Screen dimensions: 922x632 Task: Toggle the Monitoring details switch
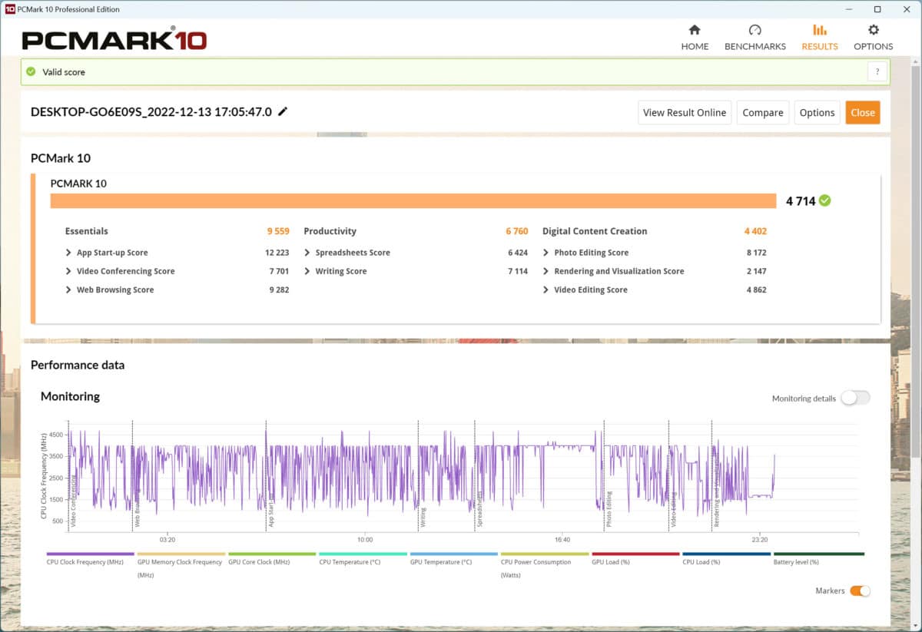[x=855, y=398]
